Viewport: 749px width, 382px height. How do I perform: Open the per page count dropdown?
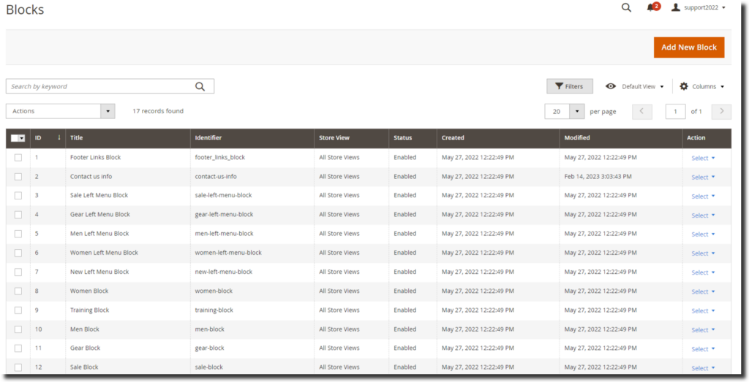pos(577,111)
